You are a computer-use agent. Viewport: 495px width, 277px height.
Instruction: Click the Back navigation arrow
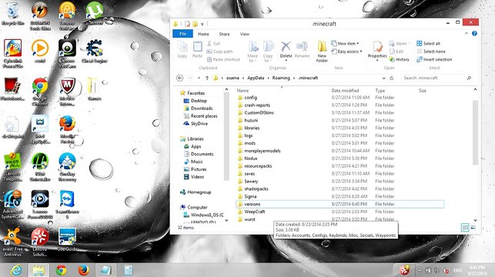tap(179, 78)
